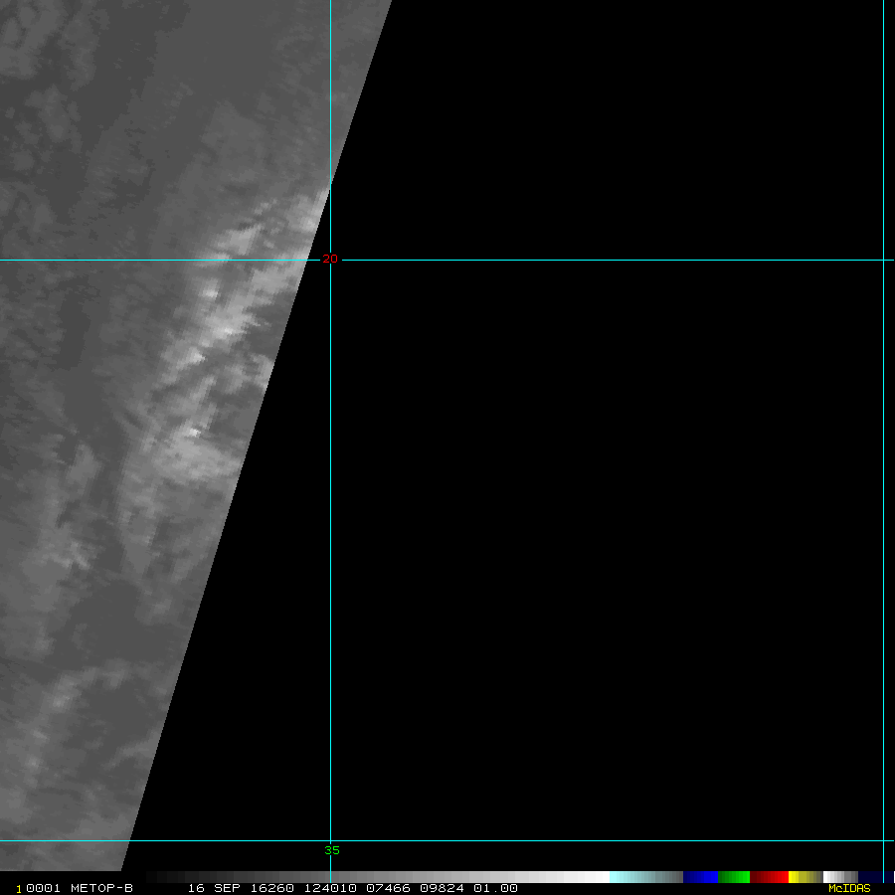Click the green label 35 at bottom
The height and width of the screenshot is (895, 895).
pos(332,850)
